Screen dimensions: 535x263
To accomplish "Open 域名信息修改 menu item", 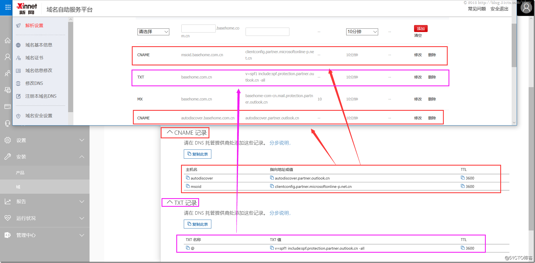I will pos(39,71).
